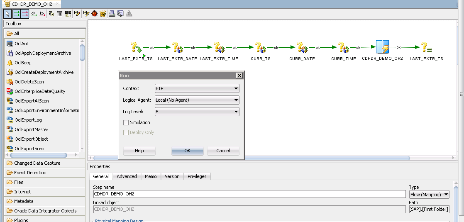Click Help in the Run dialog
Viewport: 464px width, 222px height.
tap(139, 151)
